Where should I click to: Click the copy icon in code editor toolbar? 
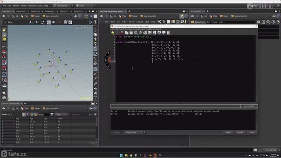tap(126, 32)
